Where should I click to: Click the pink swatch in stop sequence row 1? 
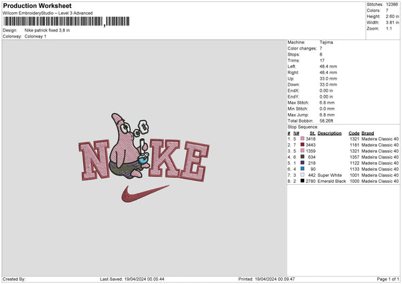(302, 139)
